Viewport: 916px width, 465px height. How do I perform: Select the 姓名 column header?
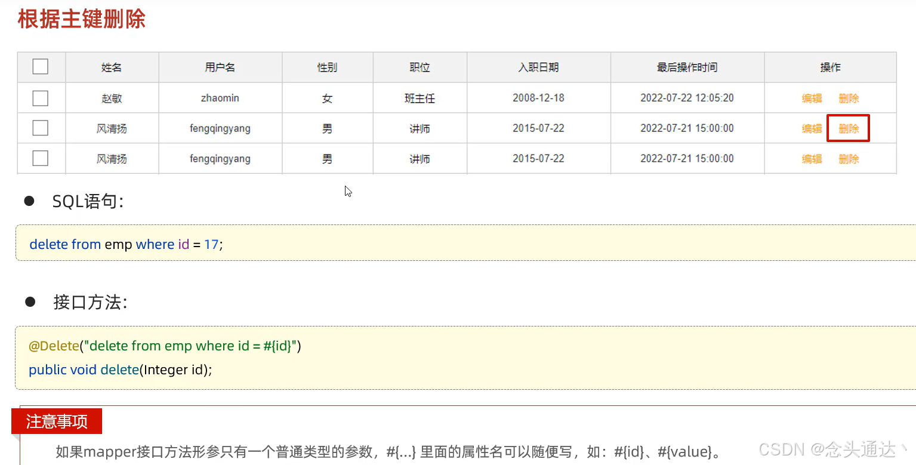(x=111, y=67)
